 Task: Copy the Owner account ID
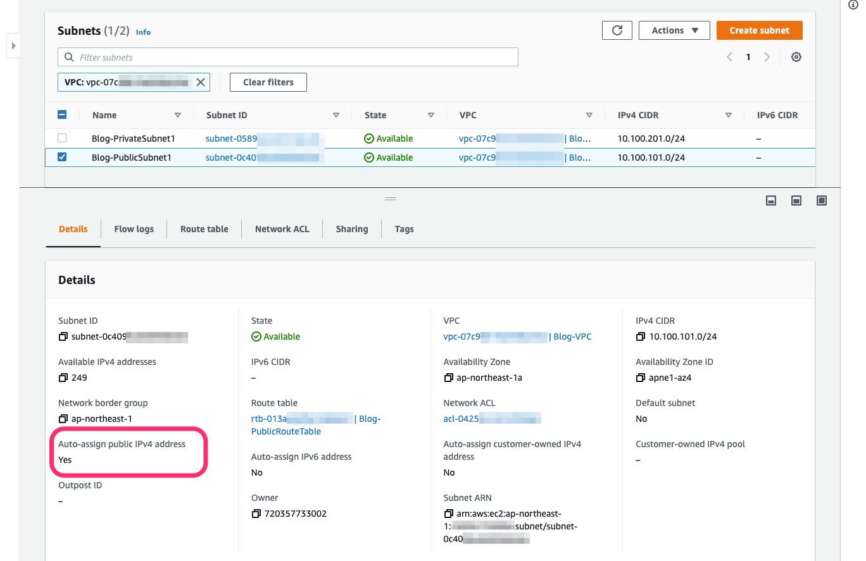(x=256, y=514)
